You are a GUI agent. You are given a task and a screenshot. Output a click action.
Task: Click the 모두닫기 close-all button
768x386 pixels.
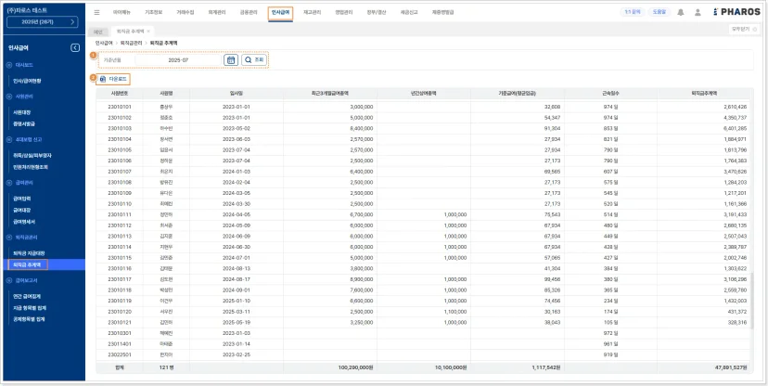click(x=744, y=30)
